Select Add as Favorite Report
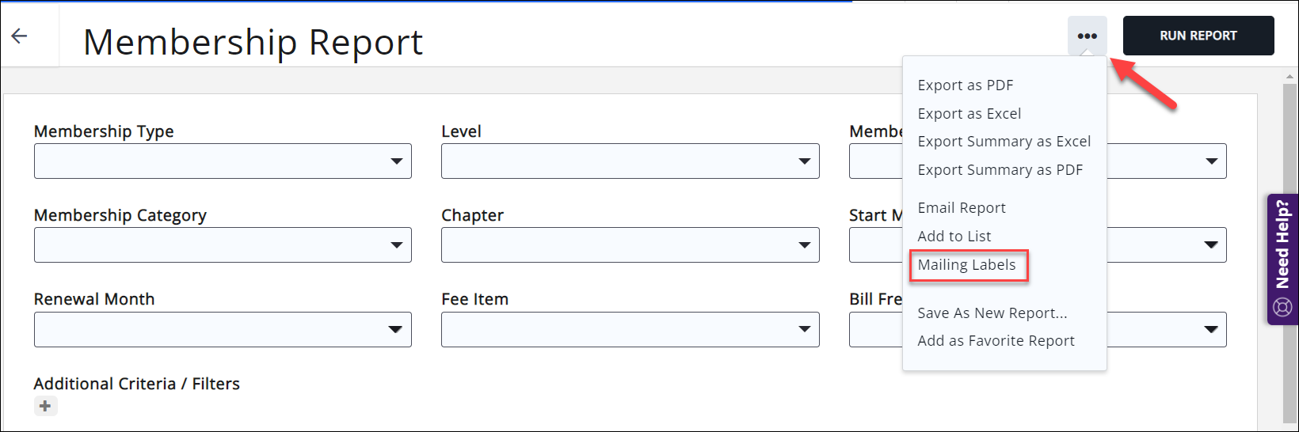1299x432 pixels. coord(996,341)
